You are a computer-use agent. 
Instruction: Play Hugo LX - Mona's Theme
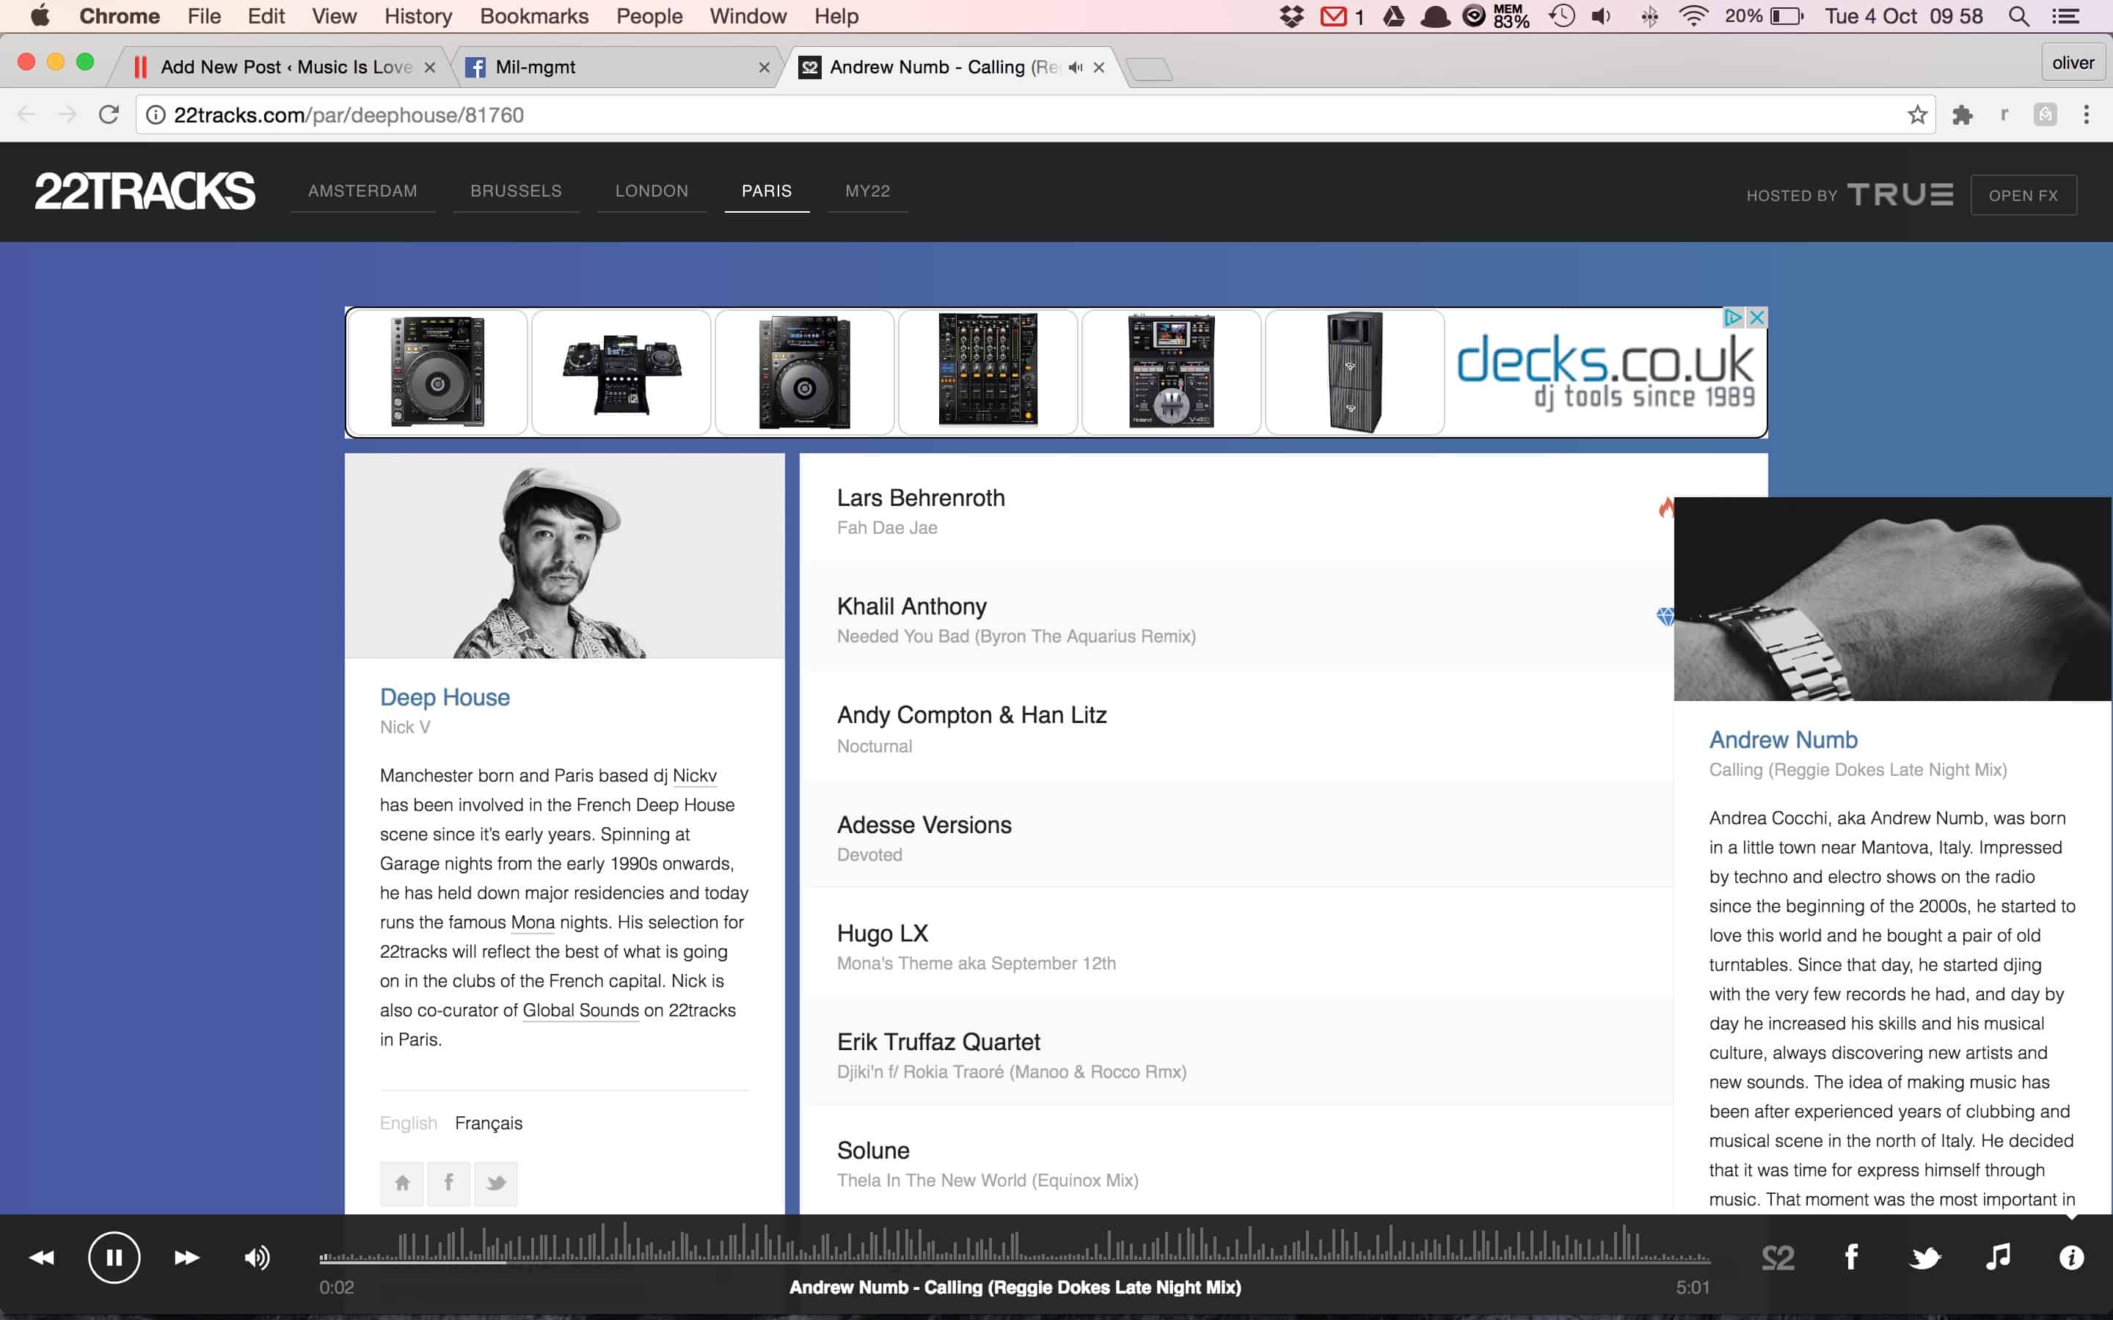[1236, 943]
